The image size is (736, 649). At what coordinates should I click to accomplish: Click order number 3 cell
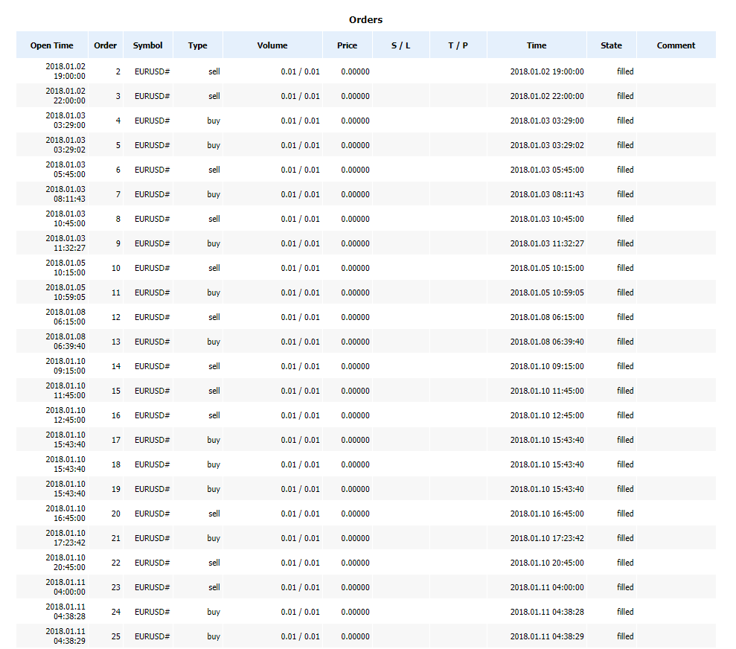tap(106, 96)
